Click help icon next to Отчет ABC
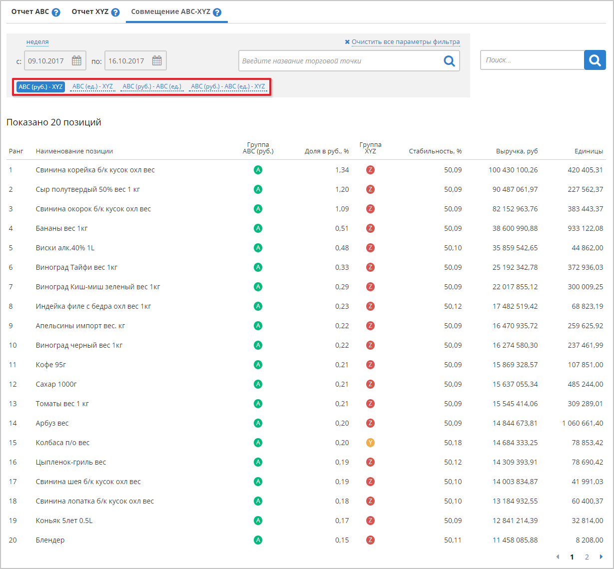 pos(56,12)
